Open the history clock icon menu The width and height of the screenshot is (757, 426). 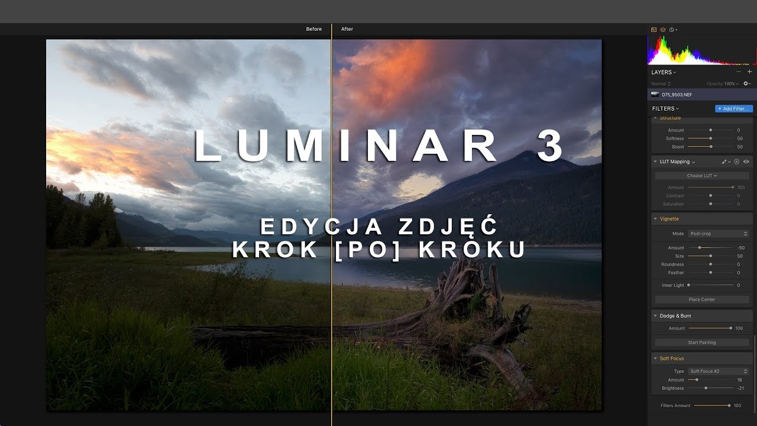coord(673,30)
